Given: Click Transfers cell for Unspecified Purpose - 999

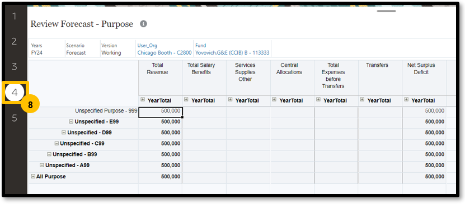Looking at the screenshot, I should (380, 112).
